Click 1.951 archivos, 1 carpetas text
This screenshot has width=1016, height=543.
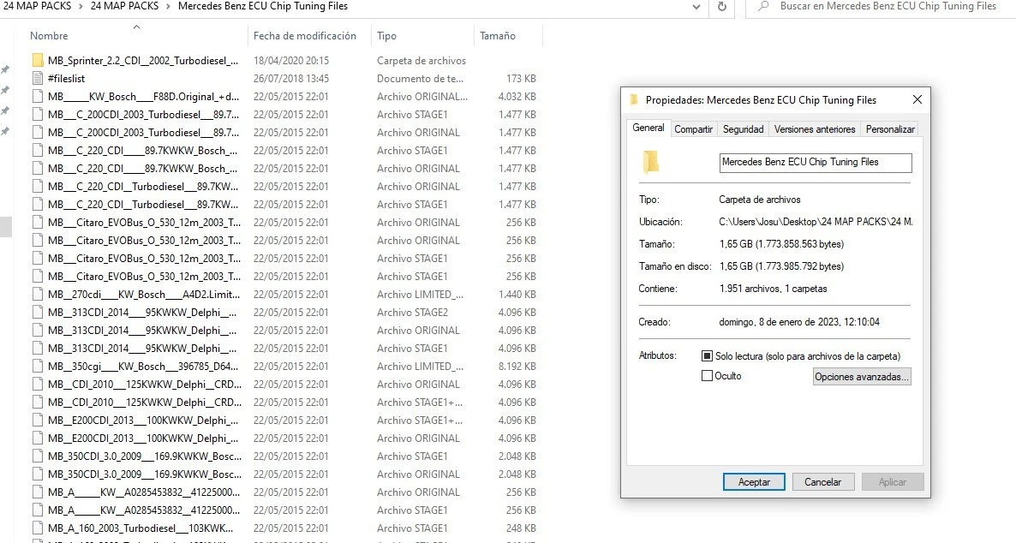tap(773, 289)
